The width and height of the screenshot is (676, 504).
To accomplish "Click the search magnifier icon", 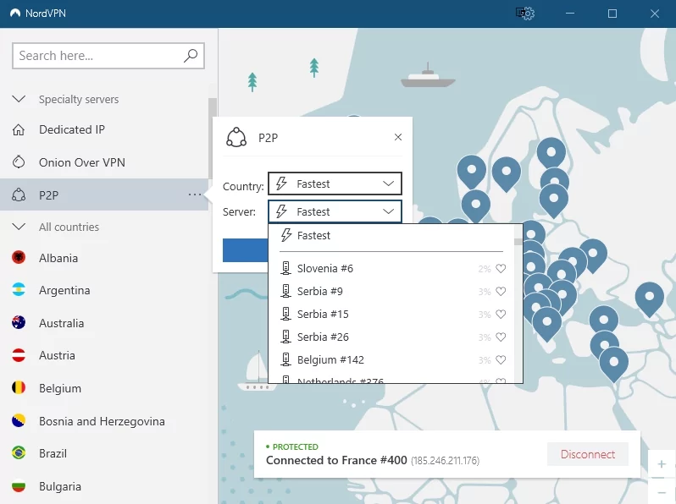I will click(190, 56).
